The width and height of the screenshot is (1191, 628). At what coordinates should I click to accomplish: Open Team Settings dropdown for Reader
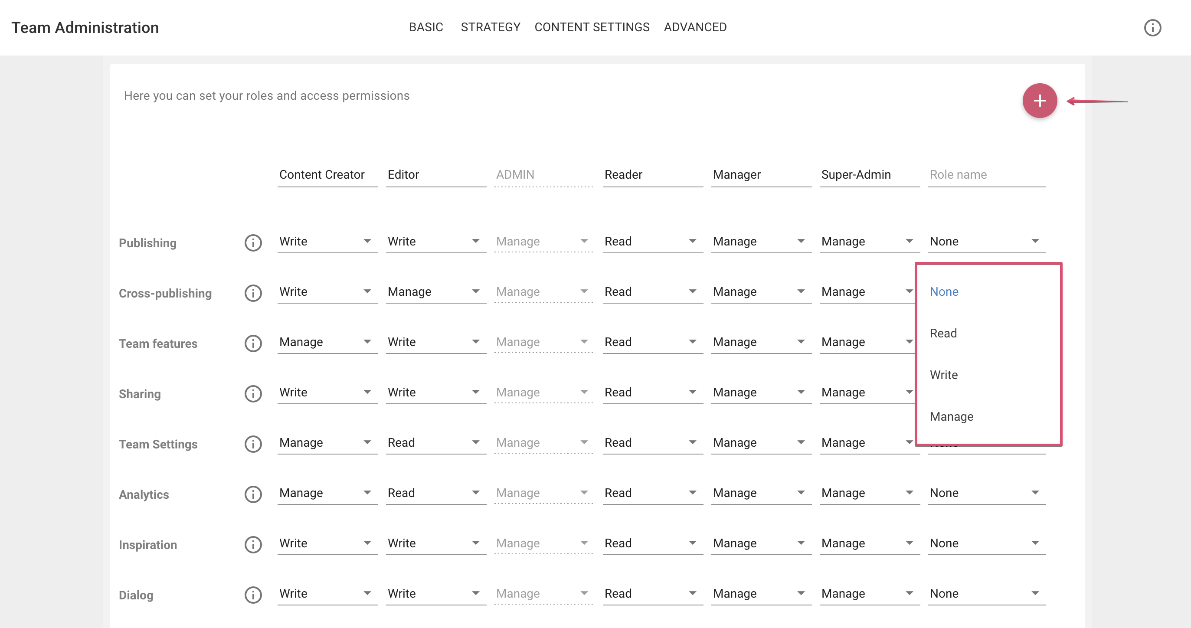click(653, 443)
